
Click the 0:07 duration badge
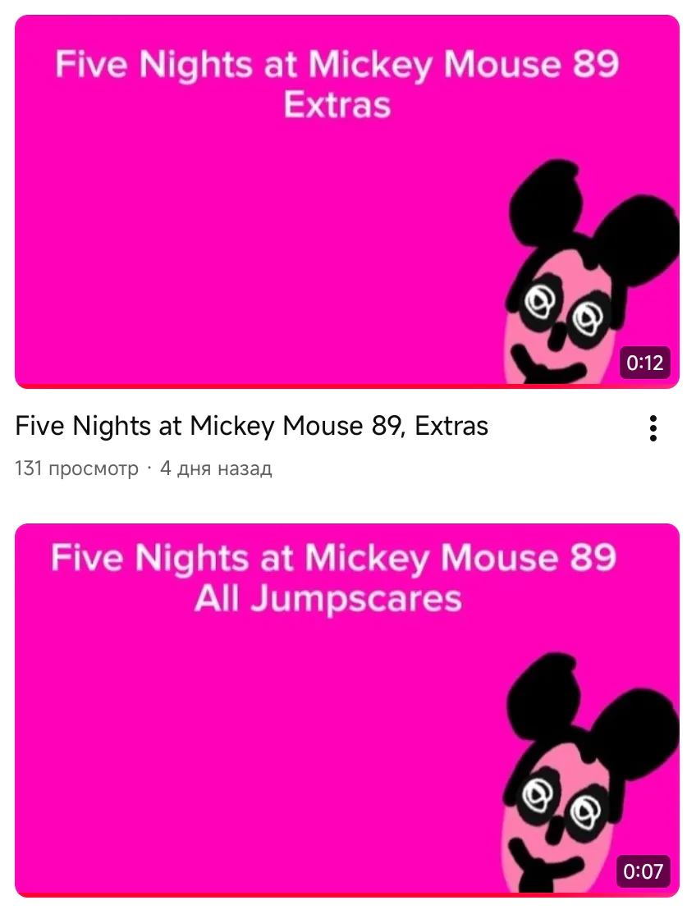[x=643, y=871]
